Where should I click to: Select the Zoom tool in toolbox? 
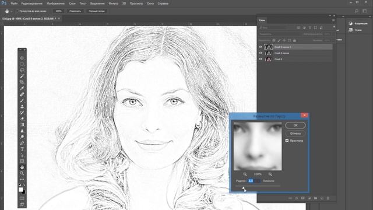pos(22,173)
